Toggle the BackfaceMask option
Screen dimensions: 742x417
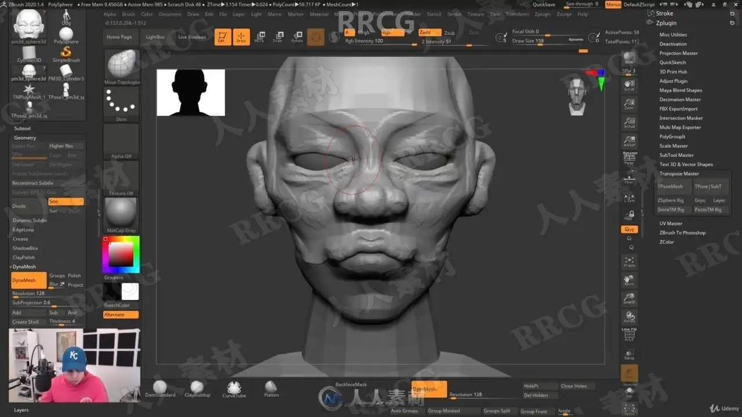click(351, 385)
